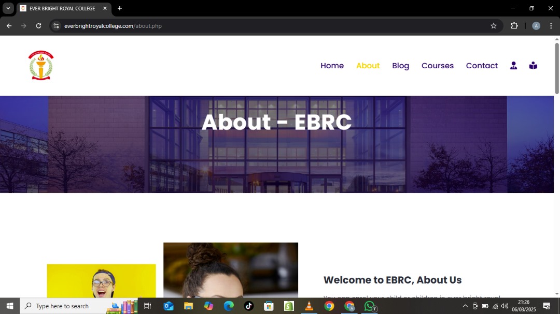Open the Blog page
The width and height of the screenshot is (560, 314).
[x=401, y=66]
